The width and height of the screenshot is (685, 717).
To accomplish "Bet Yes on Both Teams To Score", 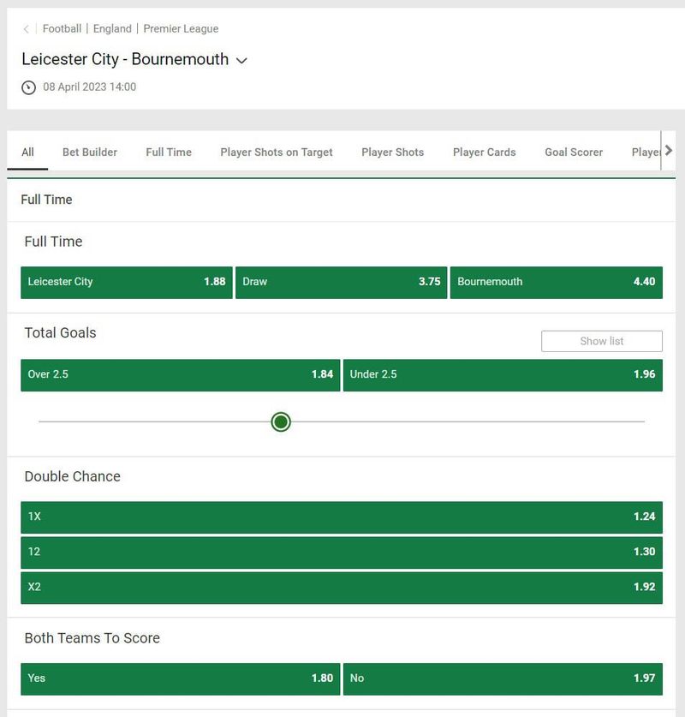I will (x=181, y=679).
